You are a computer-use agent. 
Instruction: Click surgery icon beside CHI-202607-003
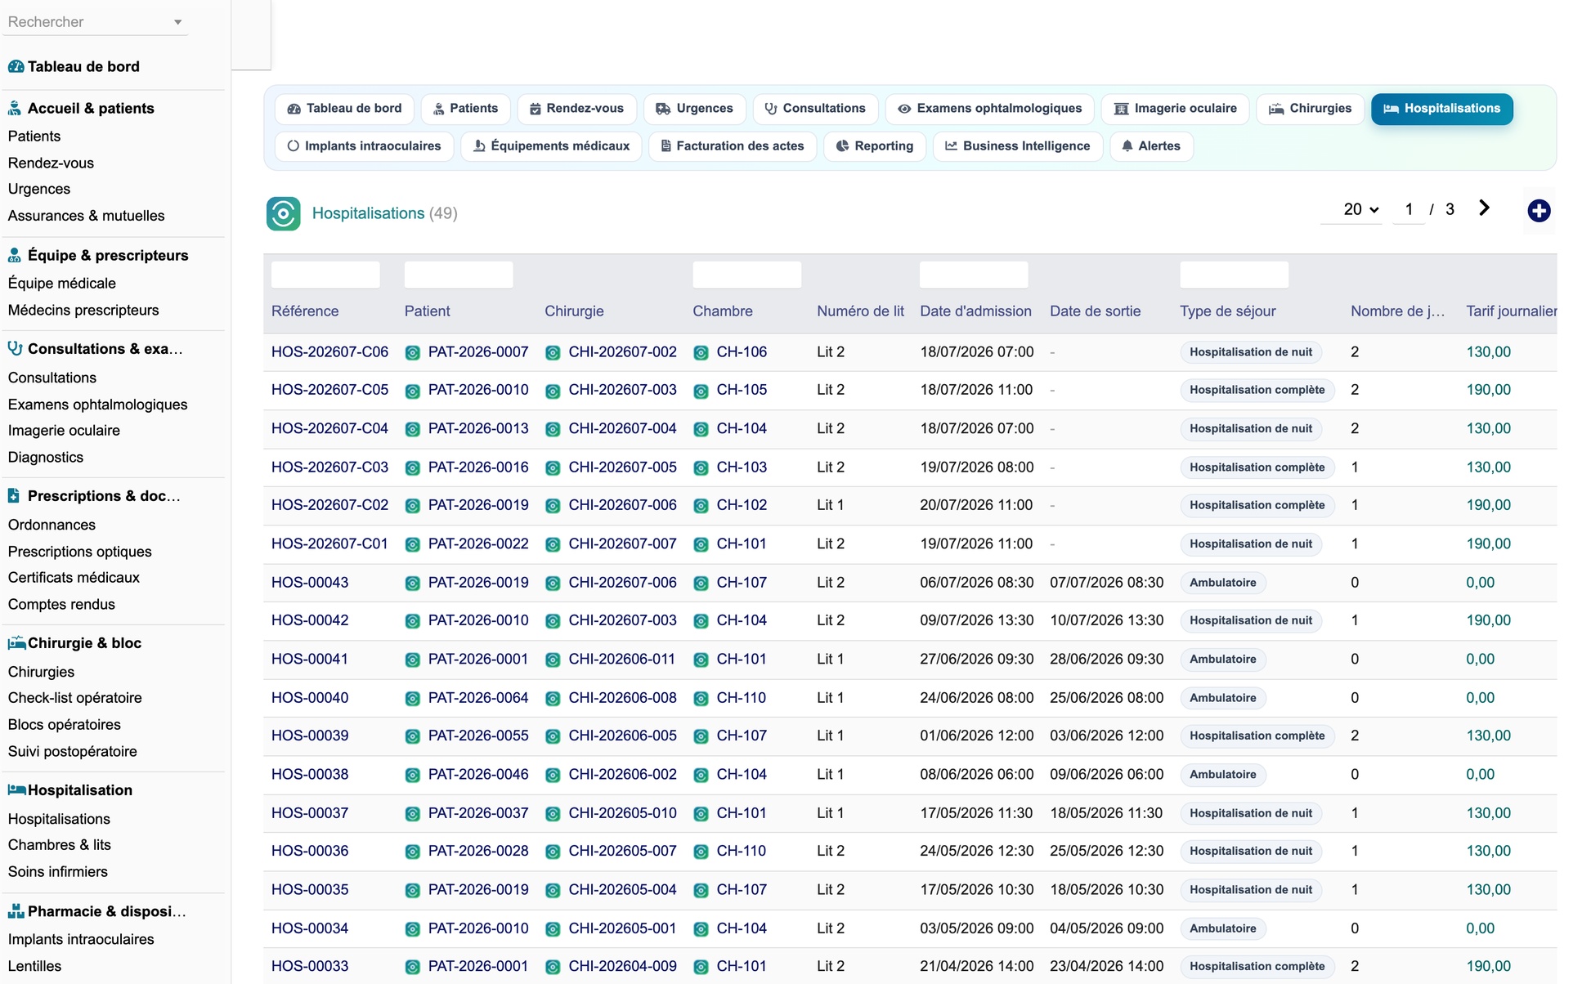click(553, 391)
